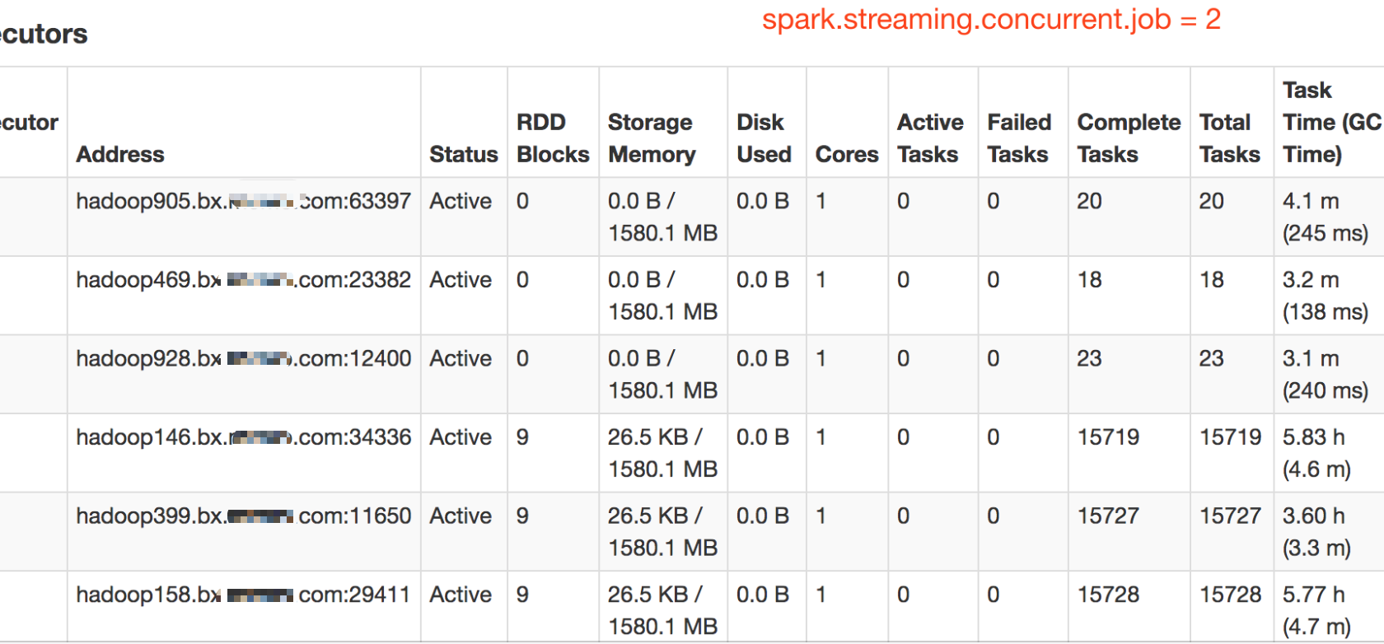Sort by Storage Memory header
1384x644 pixels.
(x=652, y=138)
